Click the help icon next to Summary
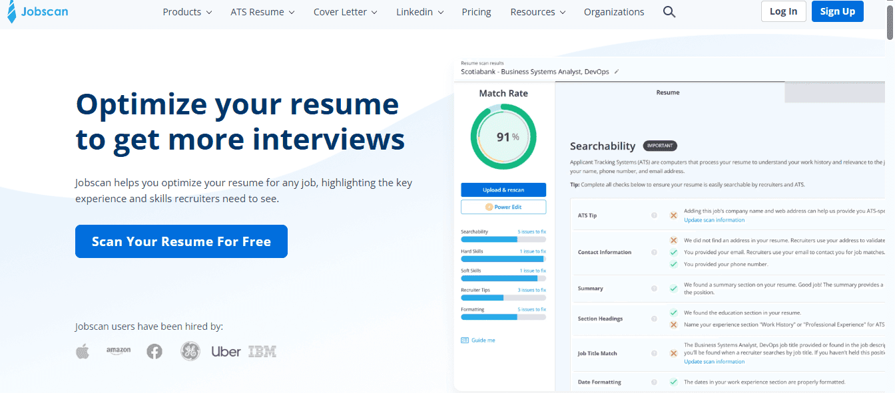Screen dimensions: 895x393 tap(654, 289)
